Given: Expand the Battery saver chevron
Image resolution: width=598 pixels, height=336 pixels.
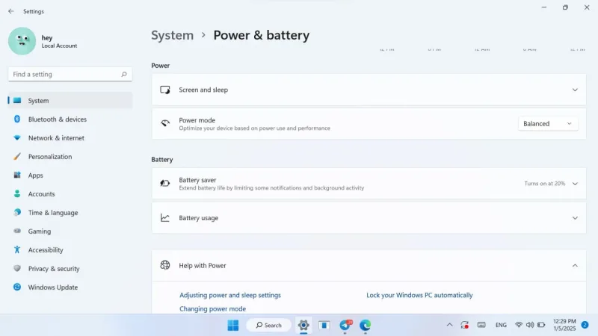Looking at the screenshot, I should (x=575, y=184).
